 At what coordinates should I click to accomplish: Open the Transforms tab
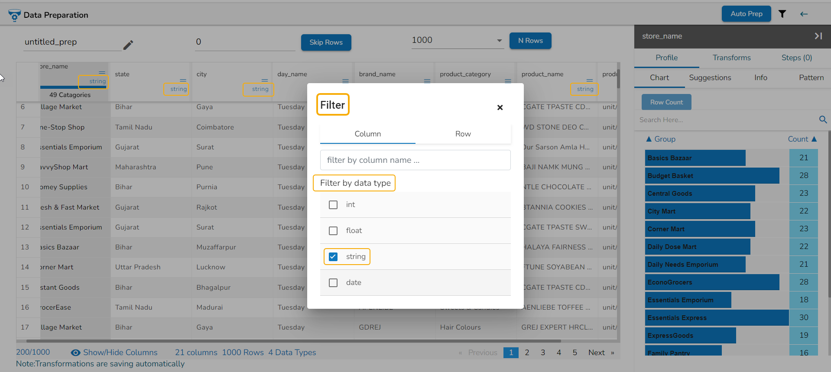click(731, 58)
